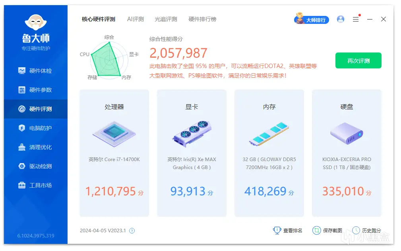The height and width of the screenshot is (251, 401).
Task: Open the 大师排行 ranking badge
Action: (311, 19)
